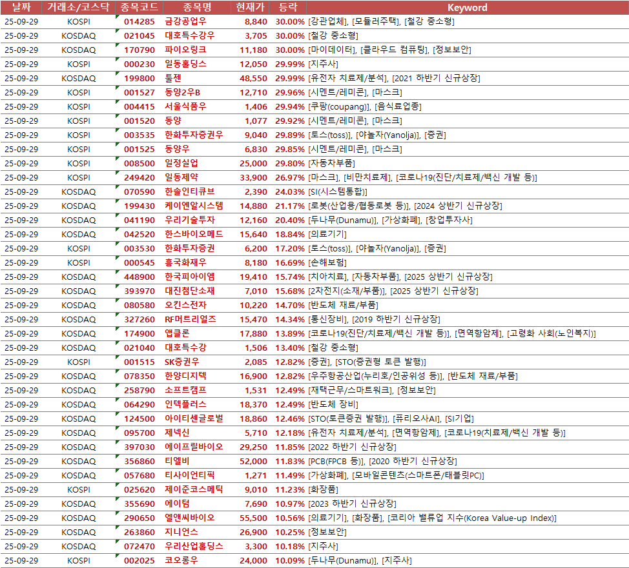Viewport: 629px width, 568px height.
Task: Select the 에이텀 stock name
Action: tap(177, 504)
